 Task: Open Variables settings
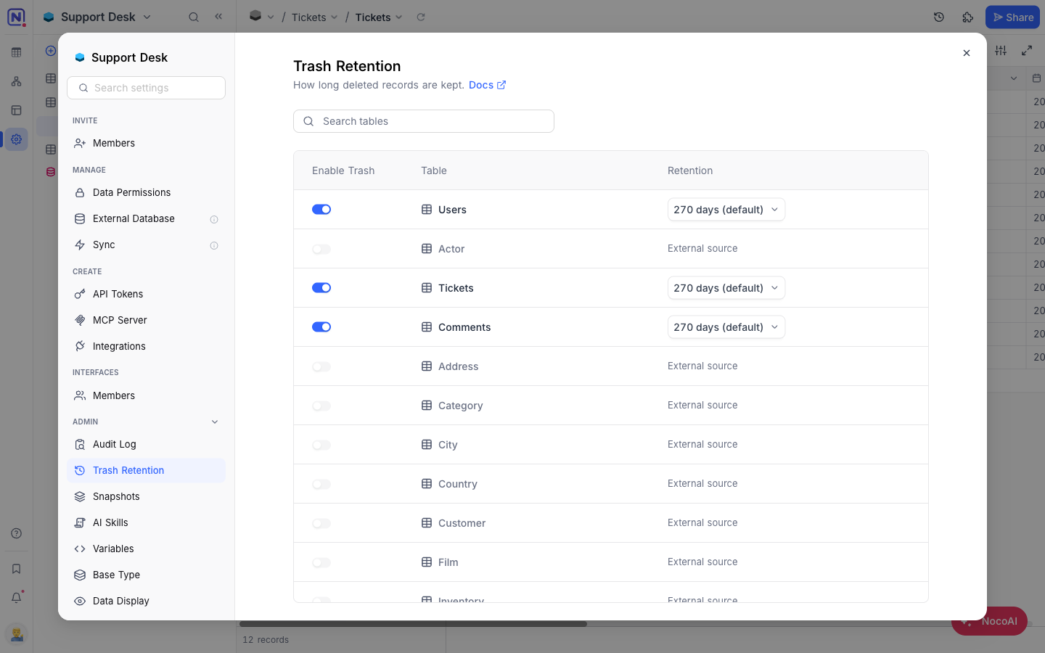[x=146, y=549]
